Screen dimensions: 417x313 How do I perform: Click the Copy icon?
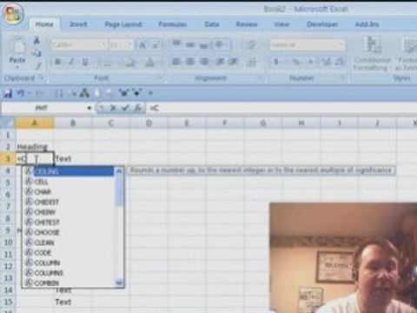(36, 53)
